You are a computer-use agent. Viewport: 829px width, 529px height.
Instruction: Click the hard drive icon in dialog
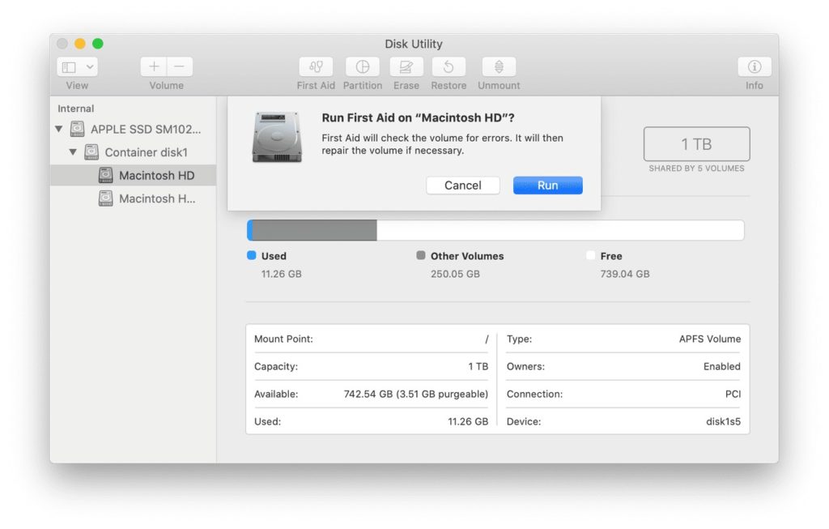point(277,137)
